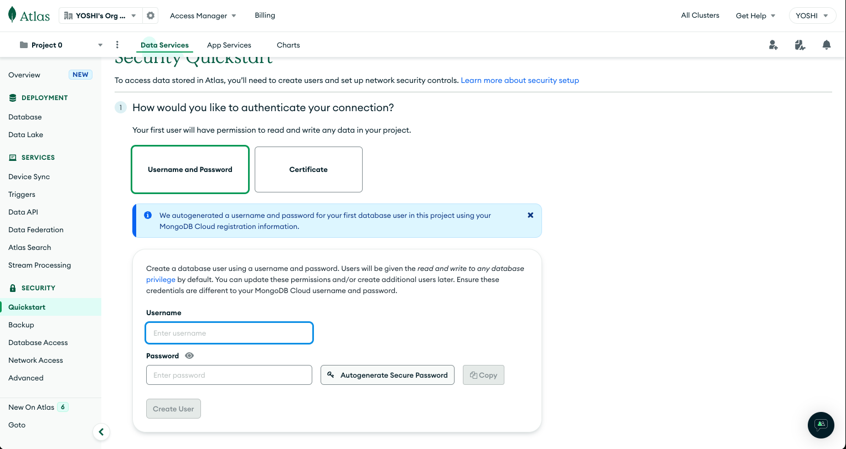Open the YOSHI user account menu
The image size is (846, 449).
point(812,15)
